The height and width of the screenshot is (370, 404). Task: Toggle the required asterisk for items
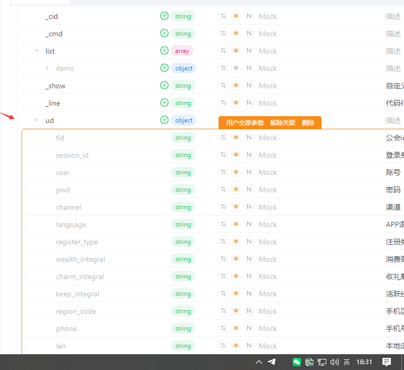(x=236, y=68)
